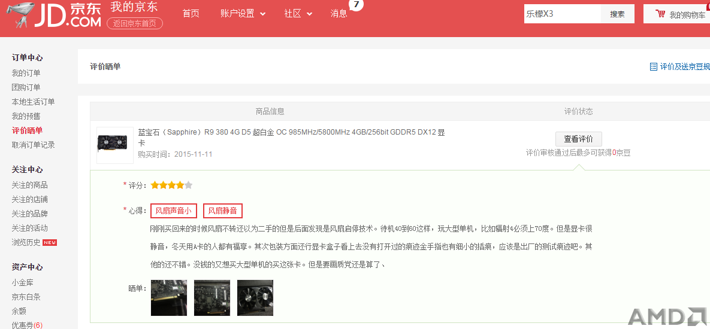Image resolution: width=710 pixels, height=329 pixels.
Task: Open 关注的商品 in sidebar
Action: [29, 185]
